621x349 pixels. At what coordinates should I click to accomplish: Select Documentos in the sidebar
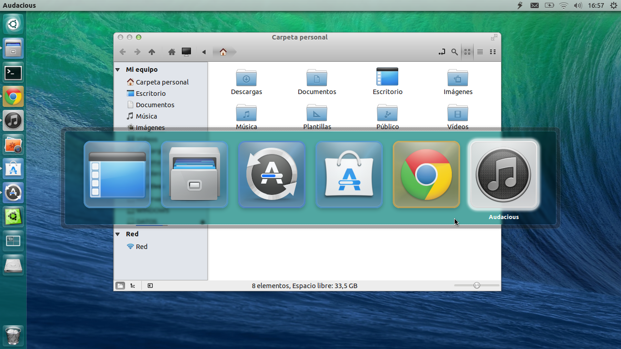(150, 105)
